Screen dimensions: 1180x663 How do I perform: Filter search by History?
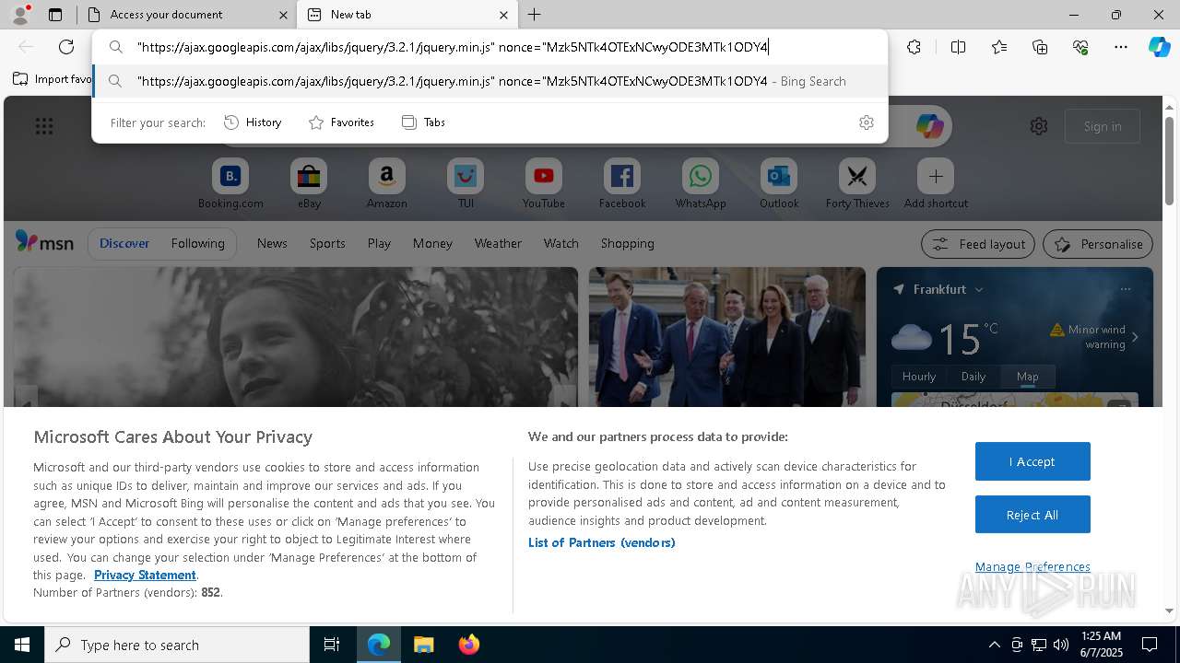[x=253, y=122]
